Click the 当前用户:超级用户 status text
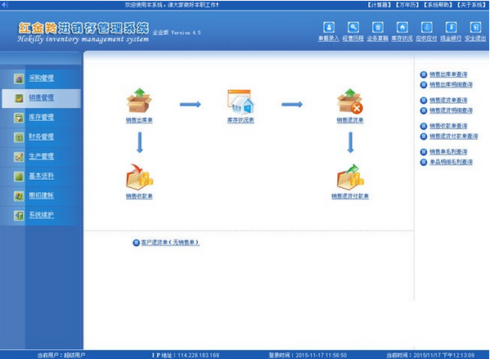This screenshot has width=490, height=359. (61, 355)
